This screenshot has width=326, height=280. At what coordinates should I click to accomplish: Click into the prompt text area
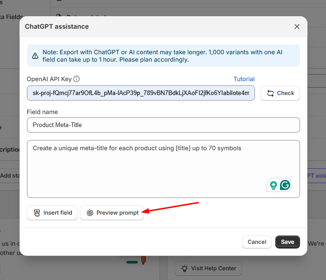[163, 169]
